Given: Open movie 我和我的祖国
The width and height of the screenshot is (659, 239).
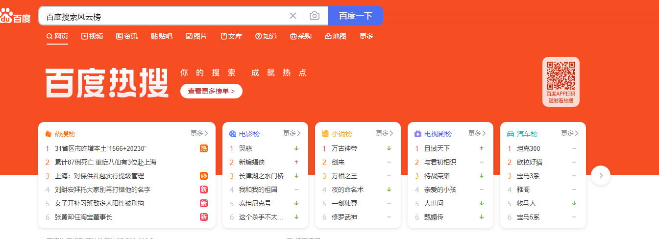Looking at the screenshot, I should 258,190.
